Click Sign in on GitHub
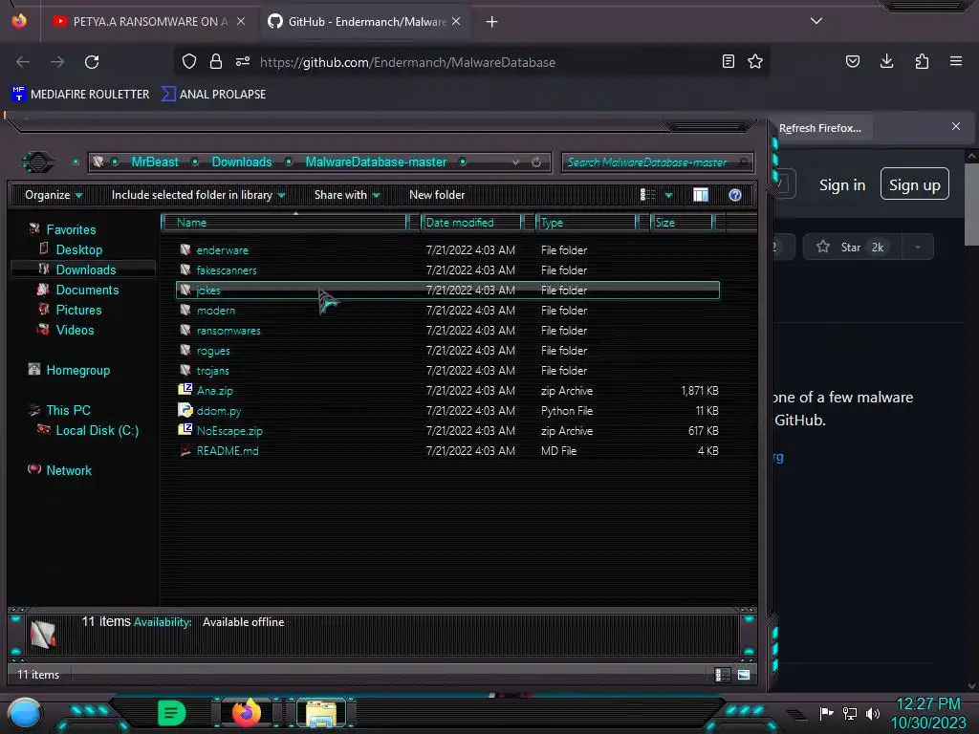This screenshot has height=734, width=979. [842, 185]
